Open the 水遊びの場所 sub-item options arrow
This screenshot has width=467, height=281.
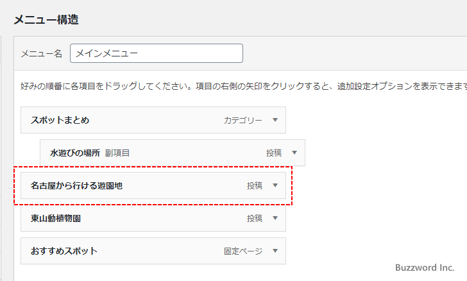click(294, 153)
